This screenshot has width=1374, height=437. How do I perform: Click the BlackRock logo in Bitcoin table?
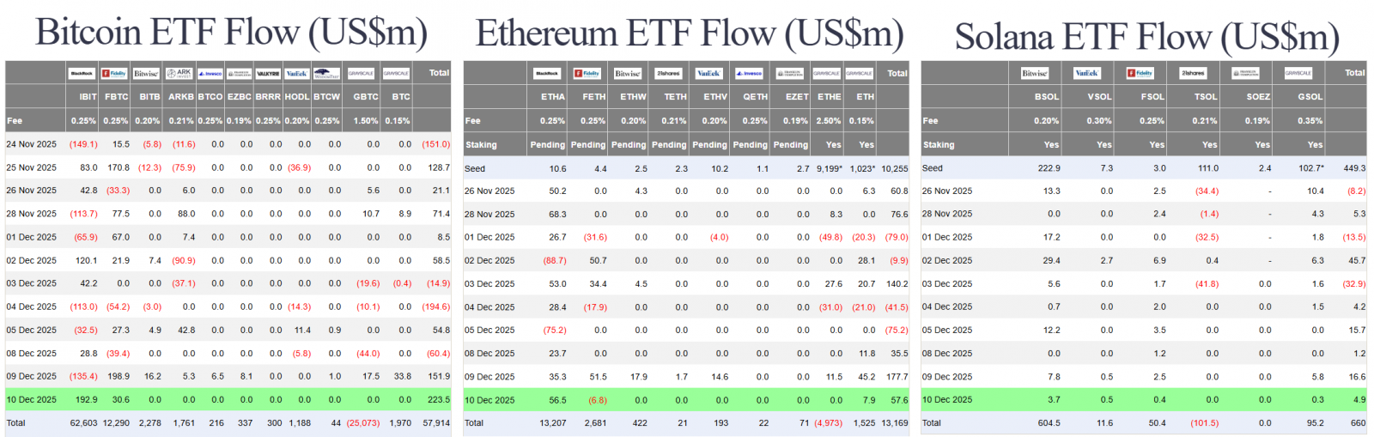(82, 73)
